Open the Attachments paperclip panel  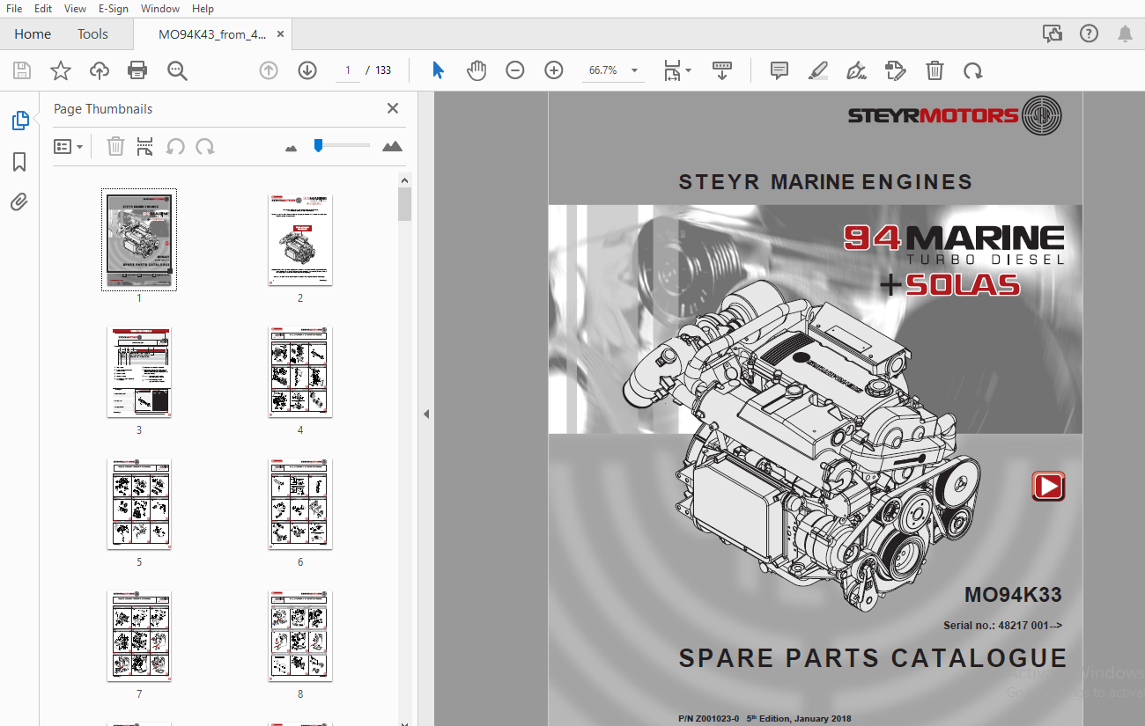coord(19,202)
